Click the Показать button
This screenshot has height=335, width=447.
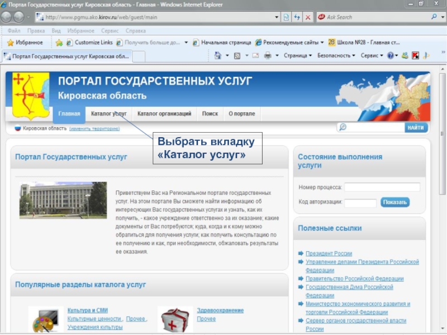(395, 202)
